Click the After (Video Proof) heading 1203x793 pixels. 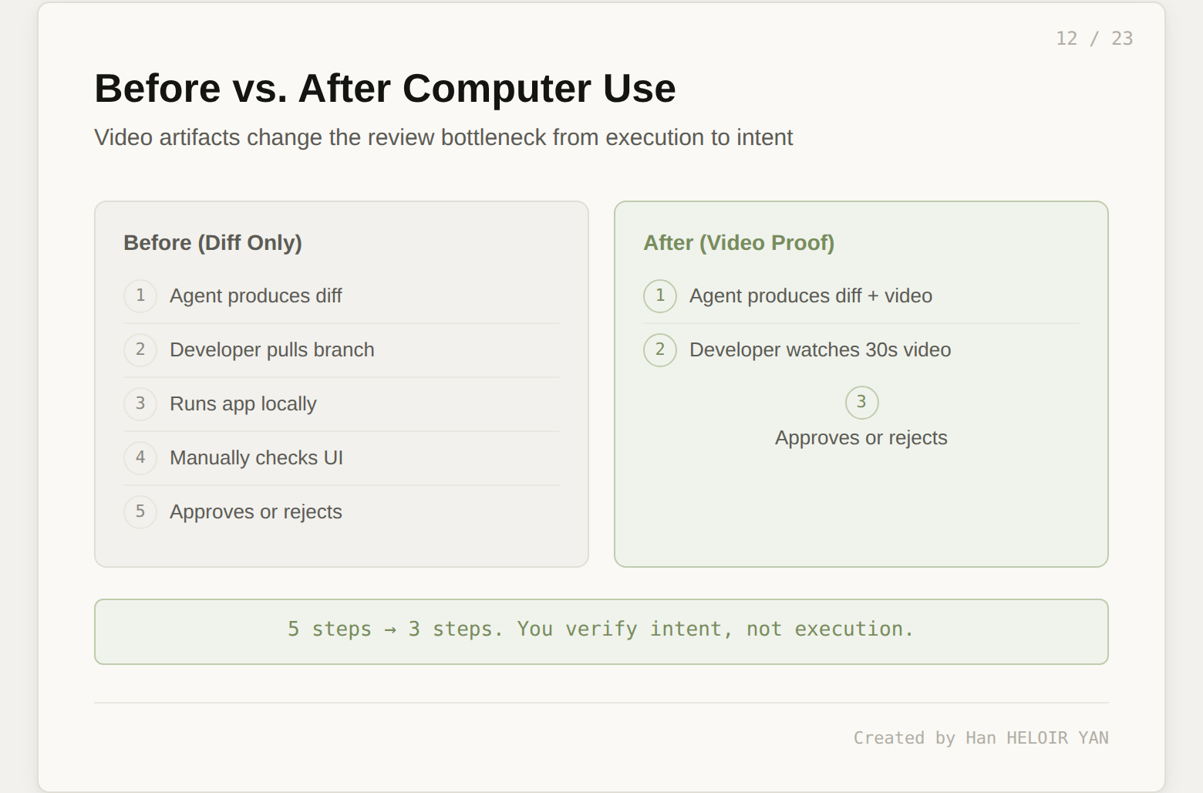click(x=739, y=243)
